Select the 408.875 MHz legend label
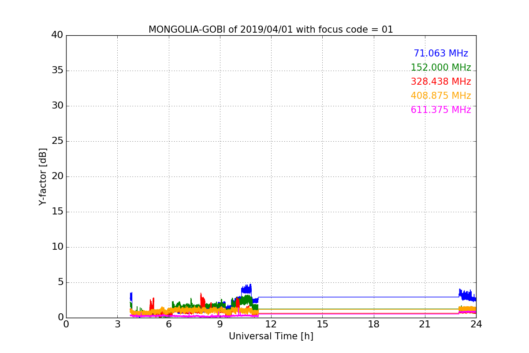Screen dimensions: 529x353 pyautogui.click(x=441, y=96)
